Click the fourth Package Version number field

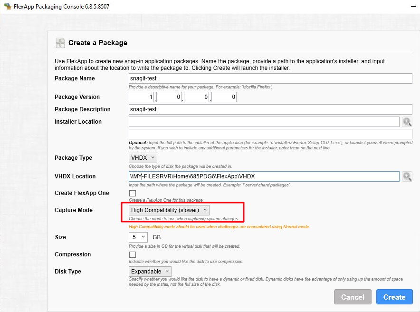coord(224,97)
